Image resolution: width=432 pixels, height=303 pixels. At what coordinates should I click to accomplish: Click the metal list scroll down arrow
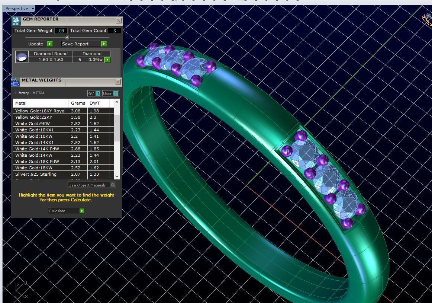point(117,176)
